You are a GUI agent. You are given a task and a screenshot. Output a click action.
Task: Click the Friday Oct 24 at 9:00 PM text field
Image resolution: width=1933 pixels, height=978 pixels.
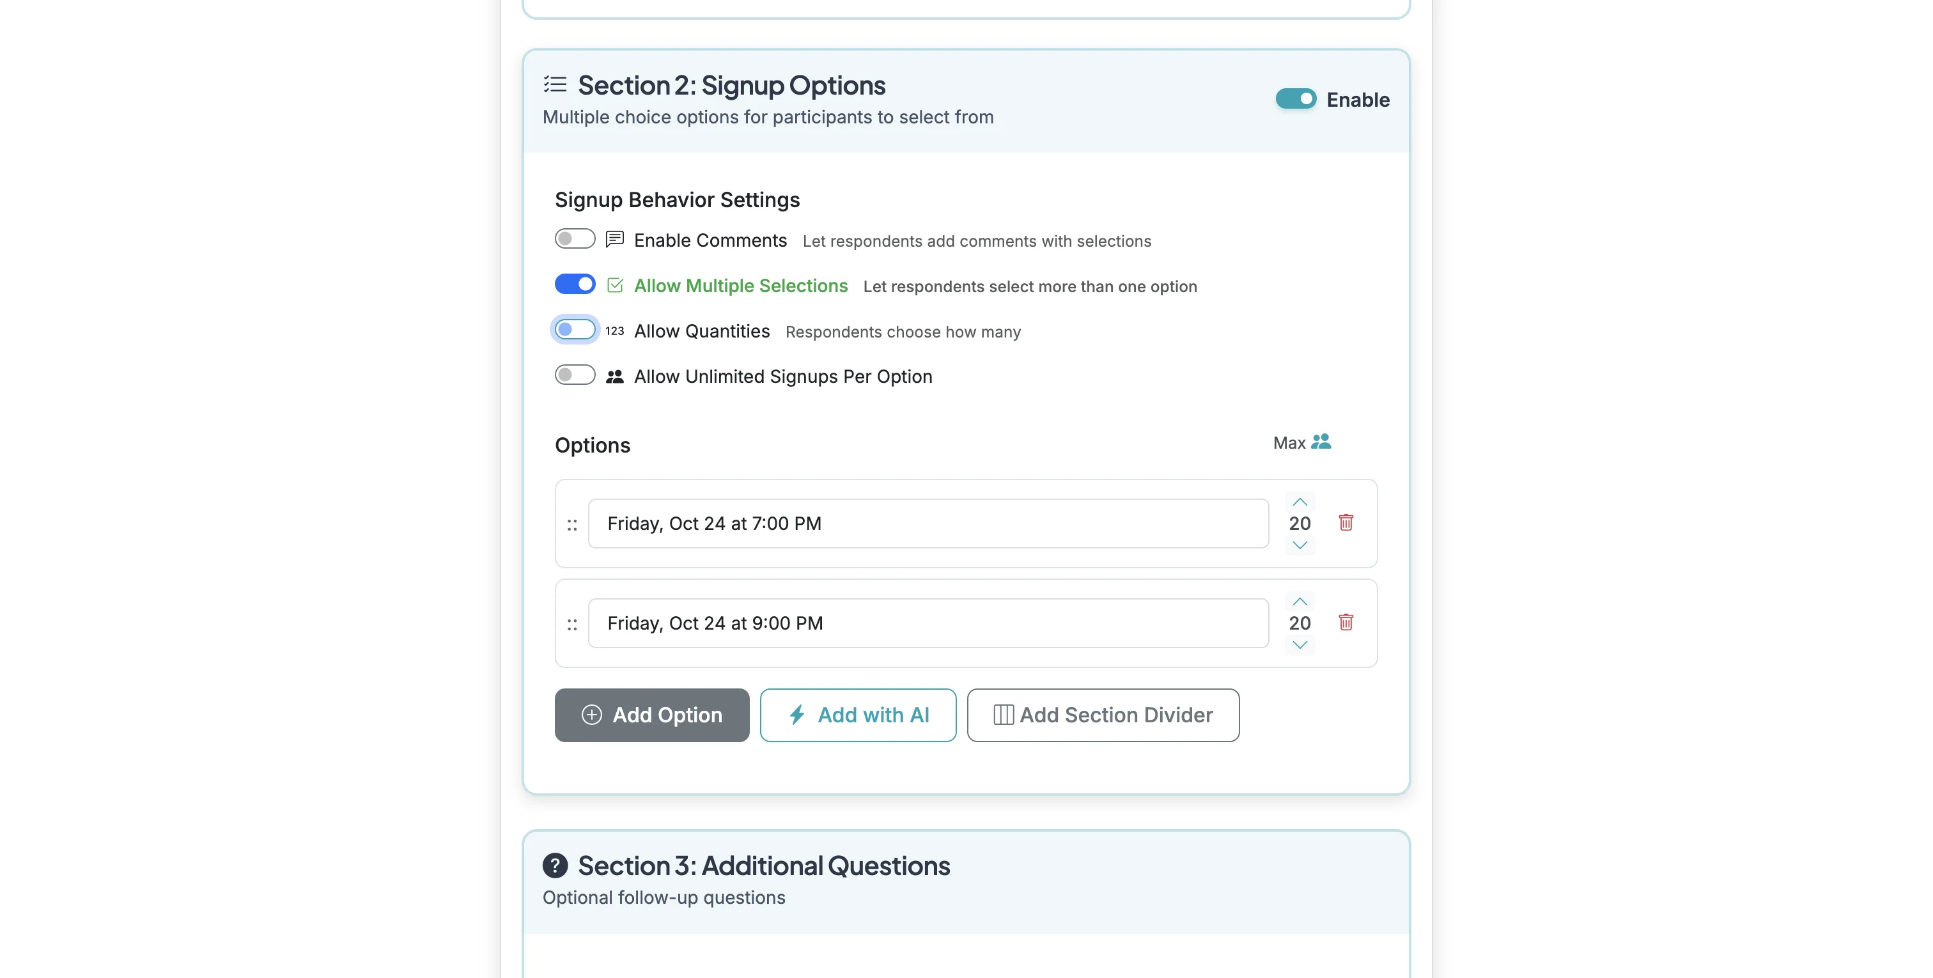click(x=928, y=622)
